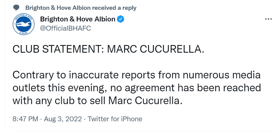Click the reply speech bubble icon
This screenshot has width=276, height=132.
click(16, 8)
